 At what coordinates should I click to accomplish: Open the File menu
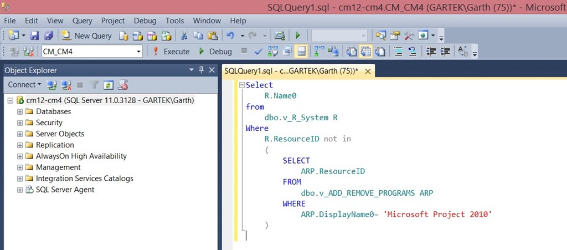coord(10,21)
